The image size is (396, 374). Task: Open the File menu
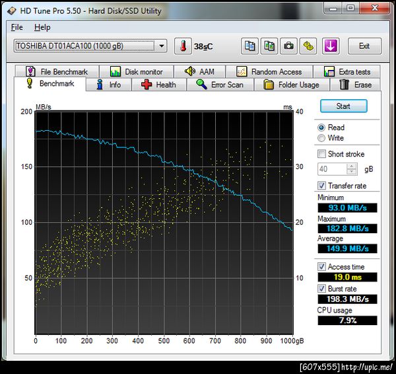[16, 27]
